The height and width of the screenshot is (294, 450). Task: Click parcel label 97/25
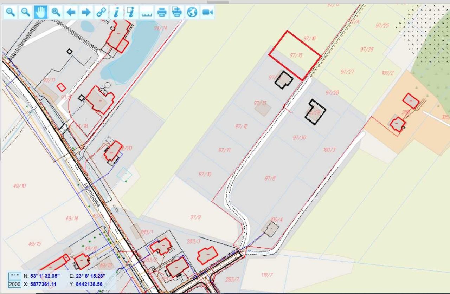(x=382, y=26)
